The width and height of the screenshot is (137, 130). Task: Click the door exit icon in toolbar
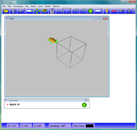coord(129,11)
